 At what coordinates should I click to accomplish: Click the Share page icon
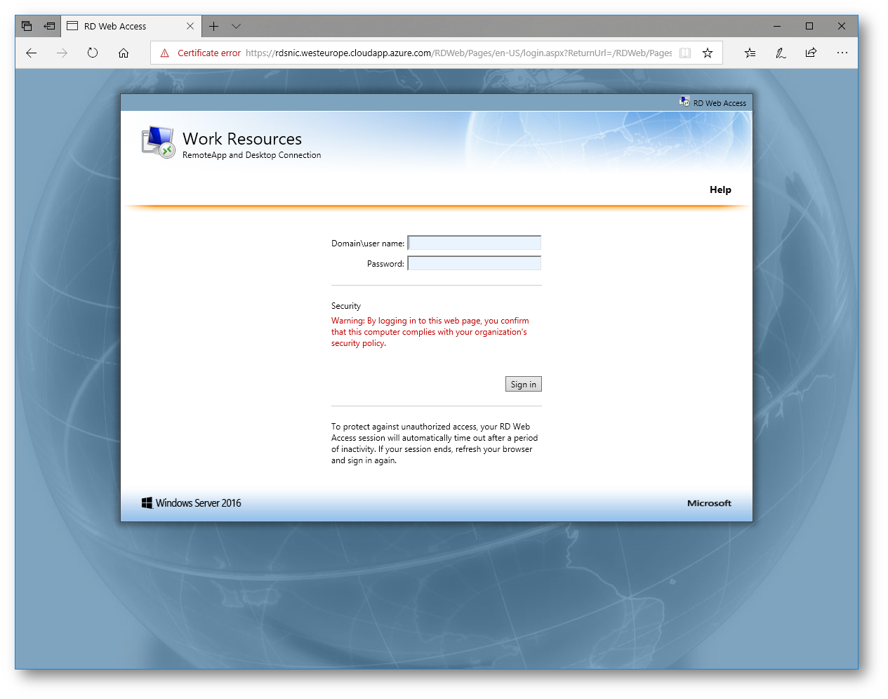pos(811,53)
